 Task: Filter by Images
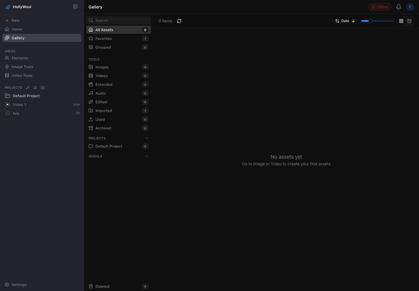[118, 67]
